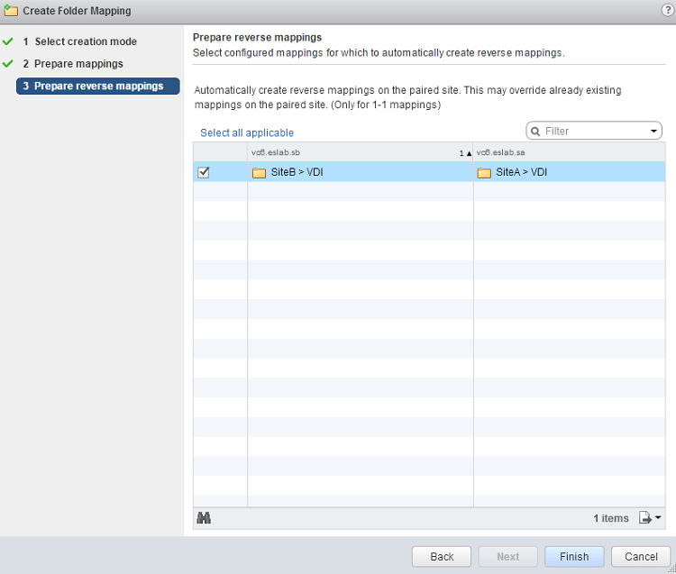Cancel the folder mapping wizard
The width and height of the screenshot is (676, 574).
tap(640, 556)
